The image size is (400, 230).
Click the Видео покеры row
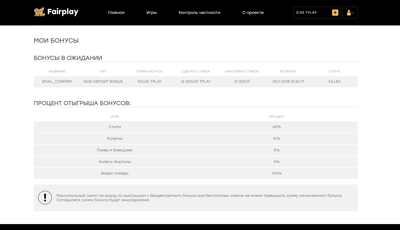pos(115,173)
